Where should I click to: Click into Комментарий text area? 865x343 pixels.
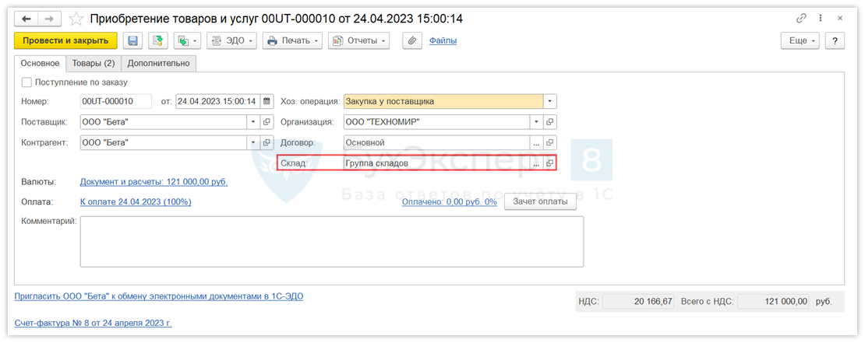[331, 241]
